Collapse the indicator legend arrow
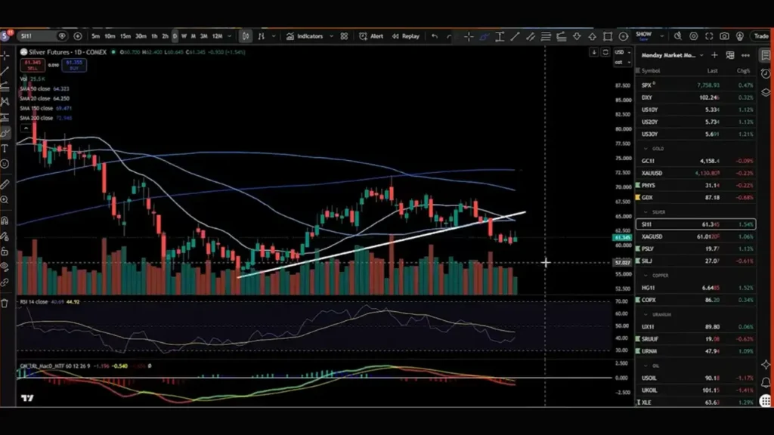 point(26,128)
